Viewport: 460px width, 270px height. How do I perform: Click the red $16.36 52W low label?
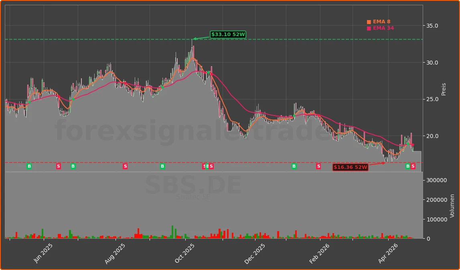[350, 167]
